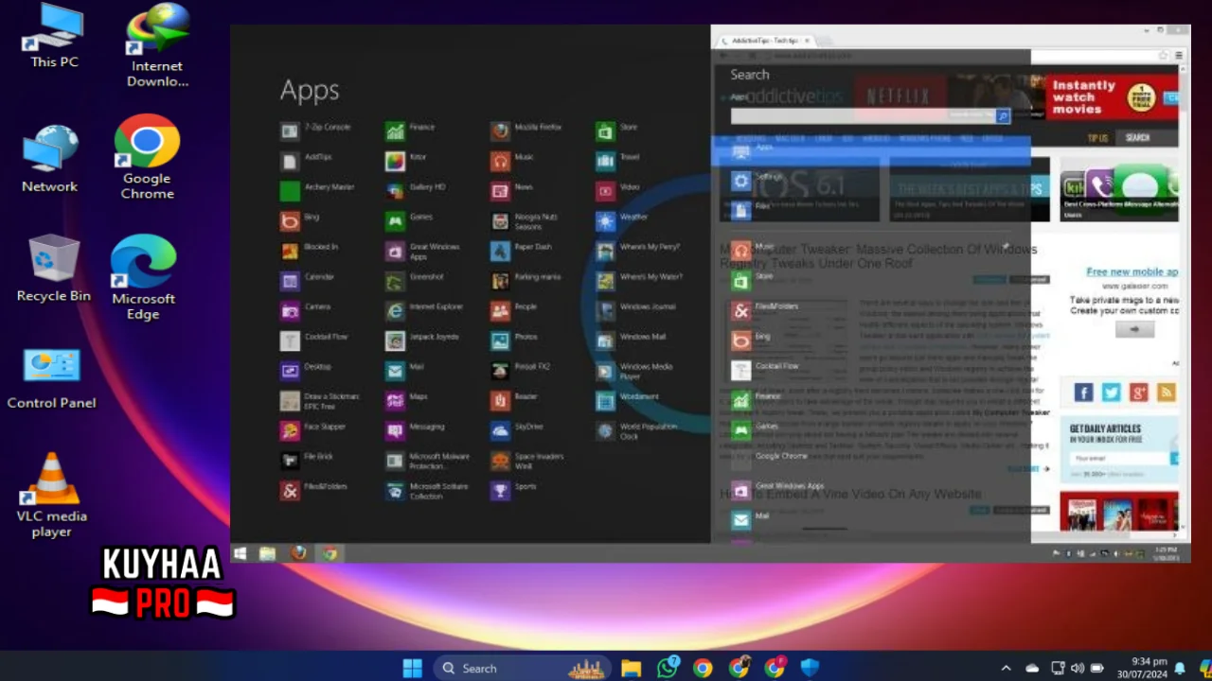Open Files&Folders in the Apps list
Image resolution: width=1212 pixels, height=681 pixels.
tap(314, 488)
